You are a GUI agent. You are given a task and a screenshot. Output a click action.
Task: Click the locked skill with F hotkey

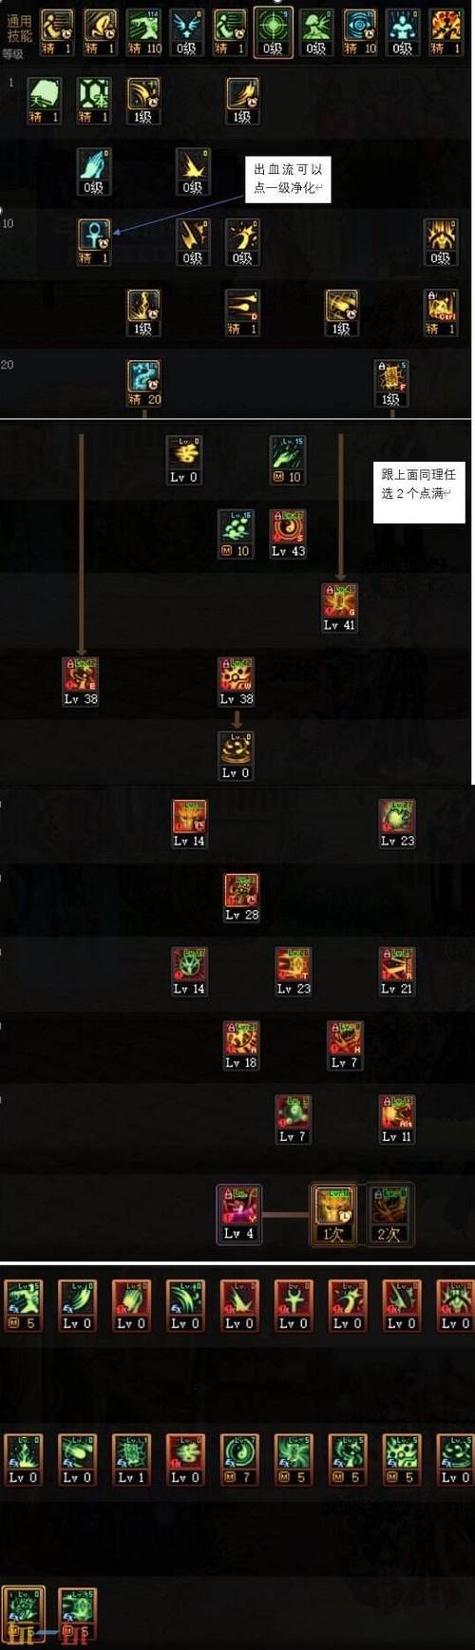click(x=391, y=384)
